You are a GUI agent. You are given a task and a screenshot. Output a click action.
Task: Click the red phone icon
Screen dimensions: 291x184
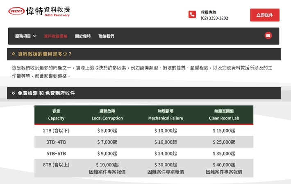(192, 14)
